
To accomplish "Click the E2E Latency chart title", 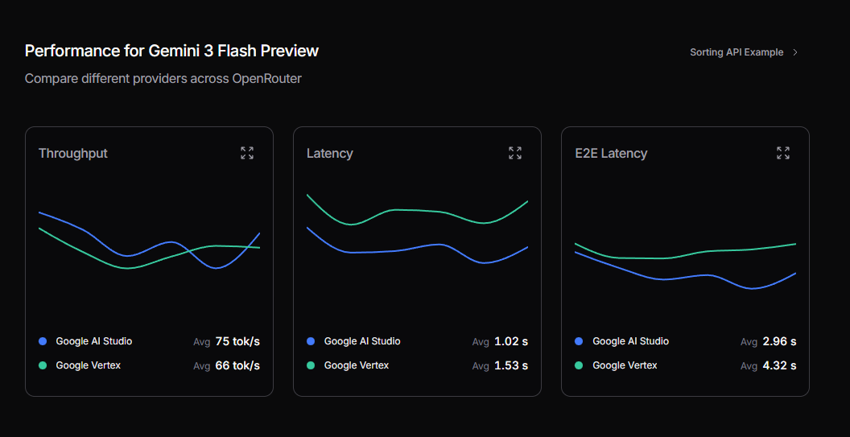I will 611,153.
